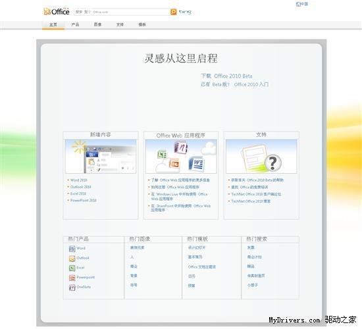Click the Word icon in 热门产品

72,249
